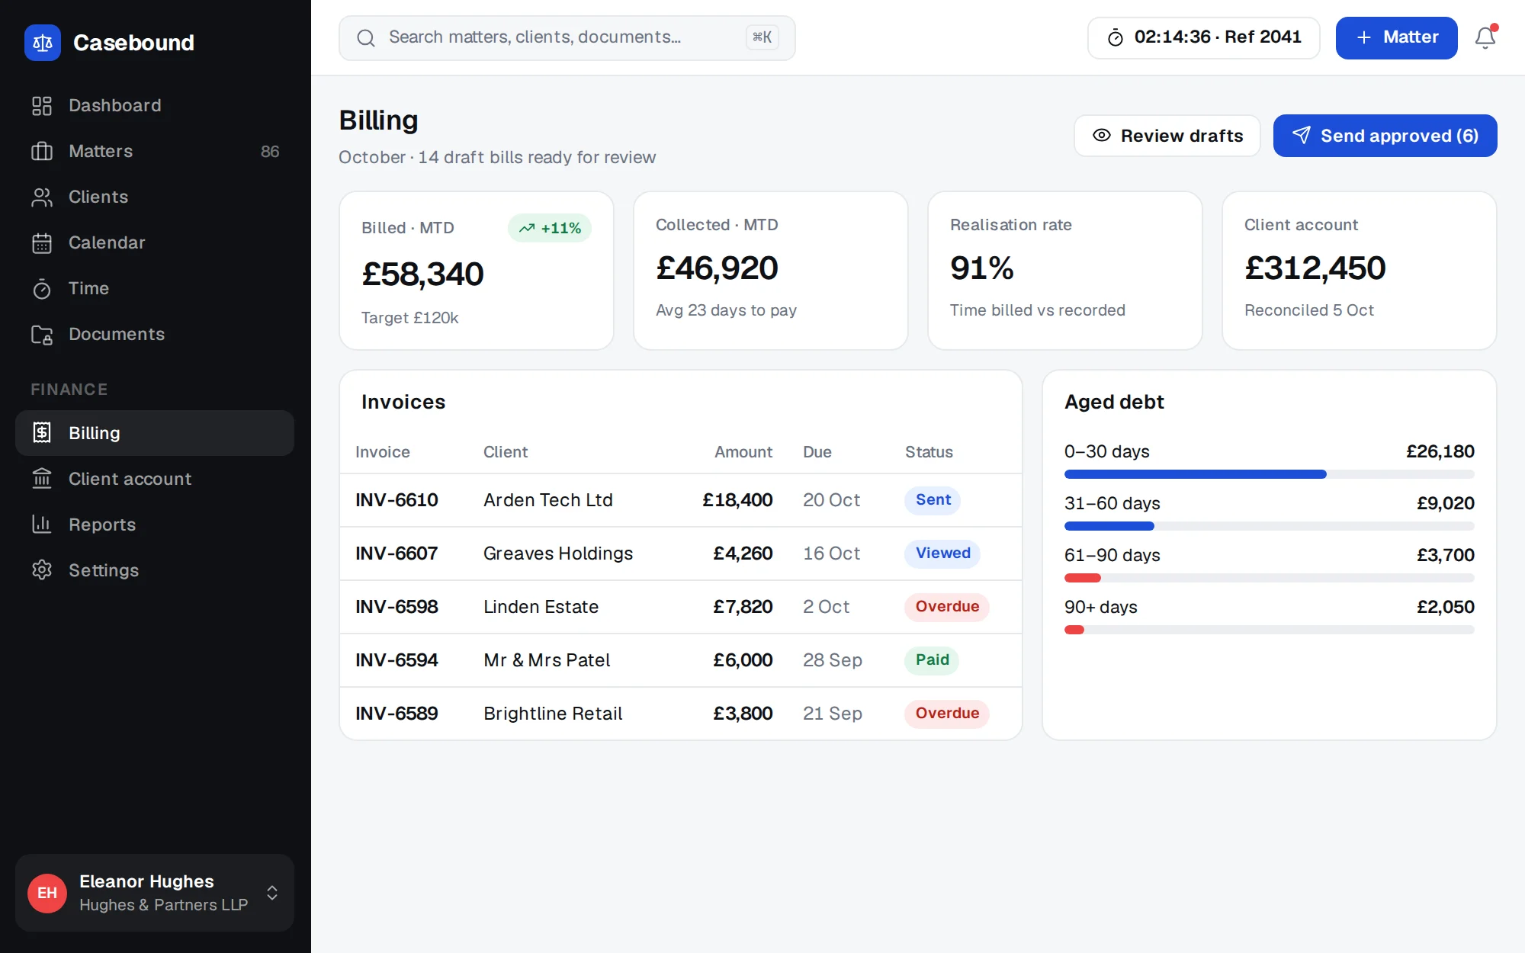
Task: Click the Status column header
Action: [929, 452]
